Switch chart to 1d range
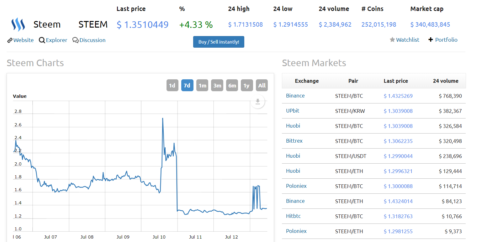 click(172, 85)
